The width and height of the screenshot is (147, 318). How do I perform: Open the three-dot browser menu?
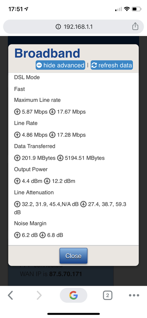point(134,295)
